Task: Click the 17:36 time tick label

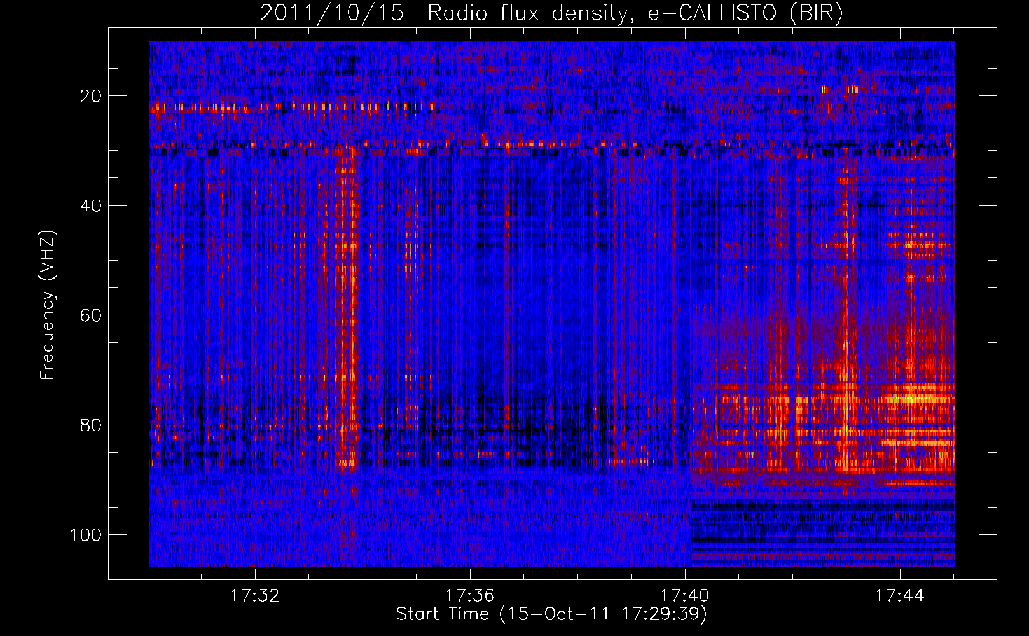Action: click(x=469, y=596)
